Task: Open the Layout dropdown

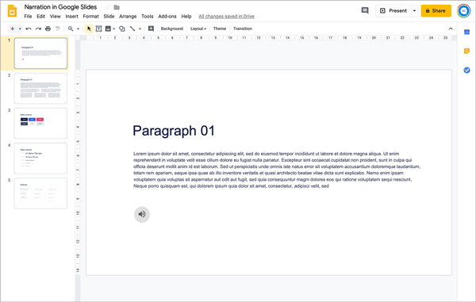Action: coord(198,29)
